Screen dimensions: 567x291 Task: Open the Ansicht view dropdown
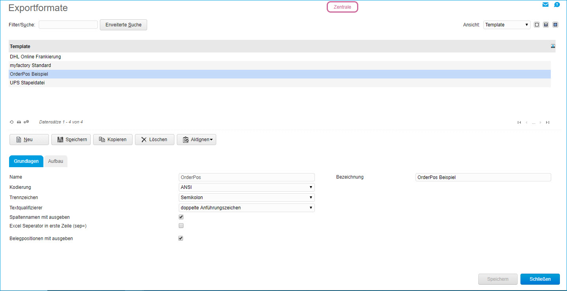[507, 24]
